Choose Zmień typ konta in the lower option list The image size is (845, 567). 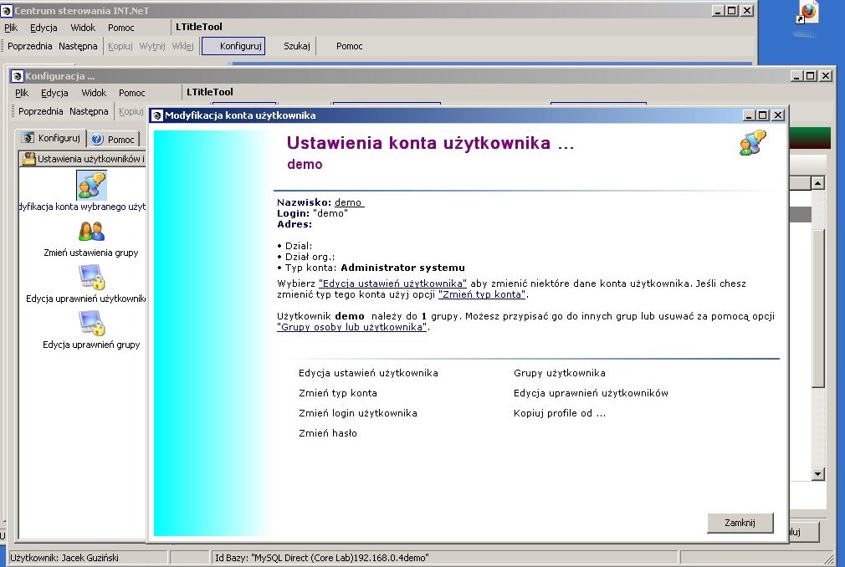pyautogui.click(x=338, y=393)
